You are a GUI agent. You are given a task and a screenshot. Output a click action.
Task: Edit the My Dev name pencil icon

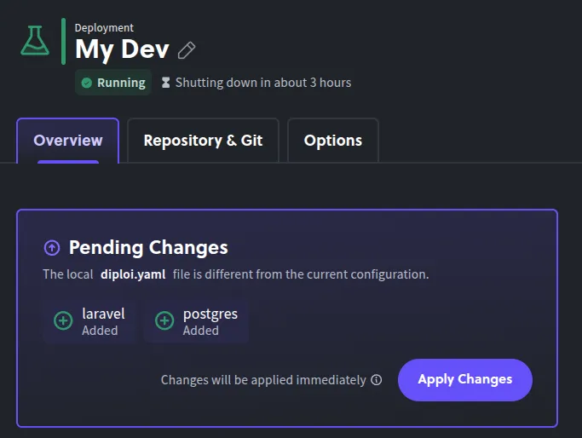pos(187,50)
